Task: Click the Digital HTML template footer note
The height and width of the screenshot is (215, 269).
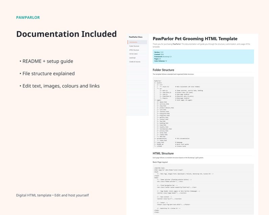Action: (52, 195)
